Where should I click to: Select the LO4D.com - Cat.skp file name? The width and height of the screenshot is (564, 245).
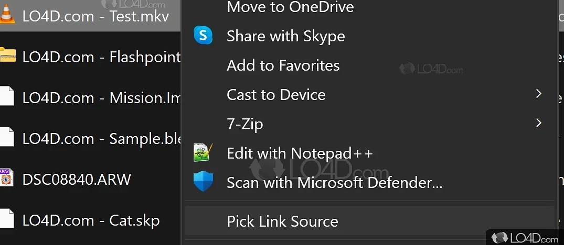pyautogui.click(x=91, y=220)
